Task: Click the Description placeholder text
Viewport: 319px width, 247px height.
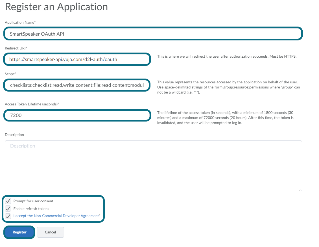Action: [x=23, y=146]
